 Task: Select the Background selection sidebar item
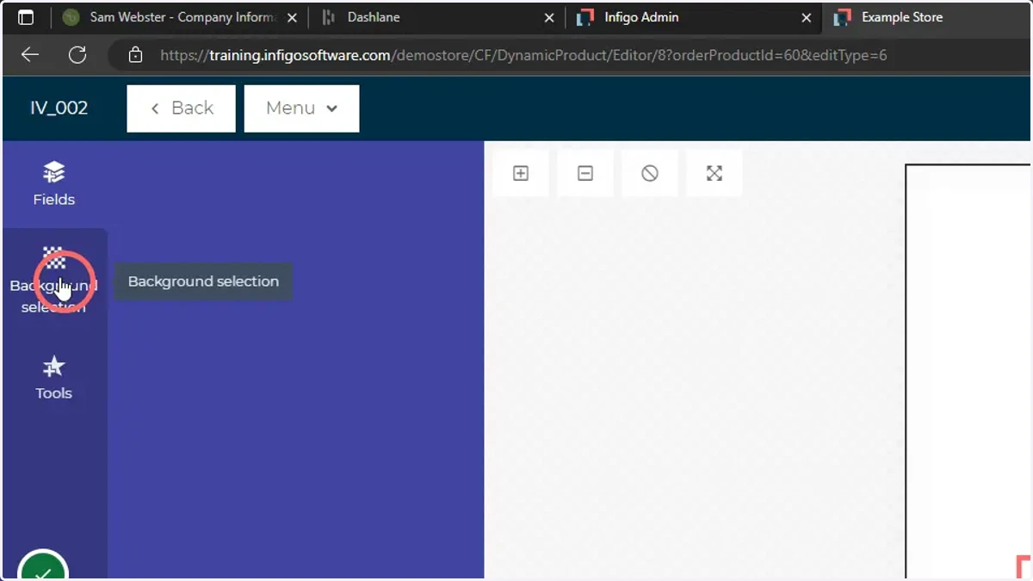[53, 281]
